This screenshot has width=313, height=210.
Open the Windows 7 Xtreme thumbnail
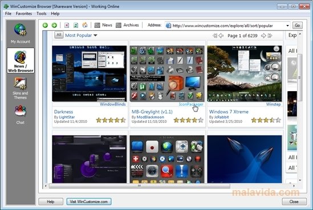(x=245, y=73)
